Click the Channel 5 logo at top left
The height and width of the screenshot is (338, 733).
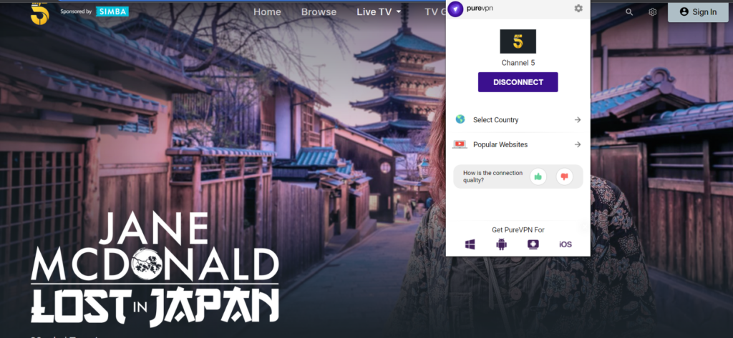(x=39, y=12)
